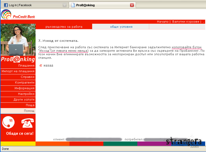
Task: Click the 'Обади се сега!' call banner
Action: [x=20, y=133]
